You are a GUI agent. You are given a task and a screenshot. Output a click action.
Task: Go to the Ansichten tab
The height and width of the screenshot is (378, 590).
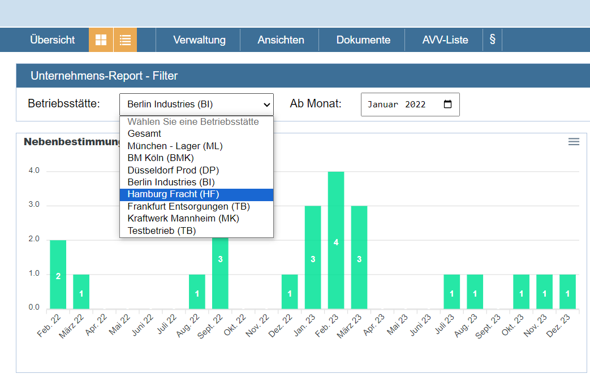pos(281,40)
